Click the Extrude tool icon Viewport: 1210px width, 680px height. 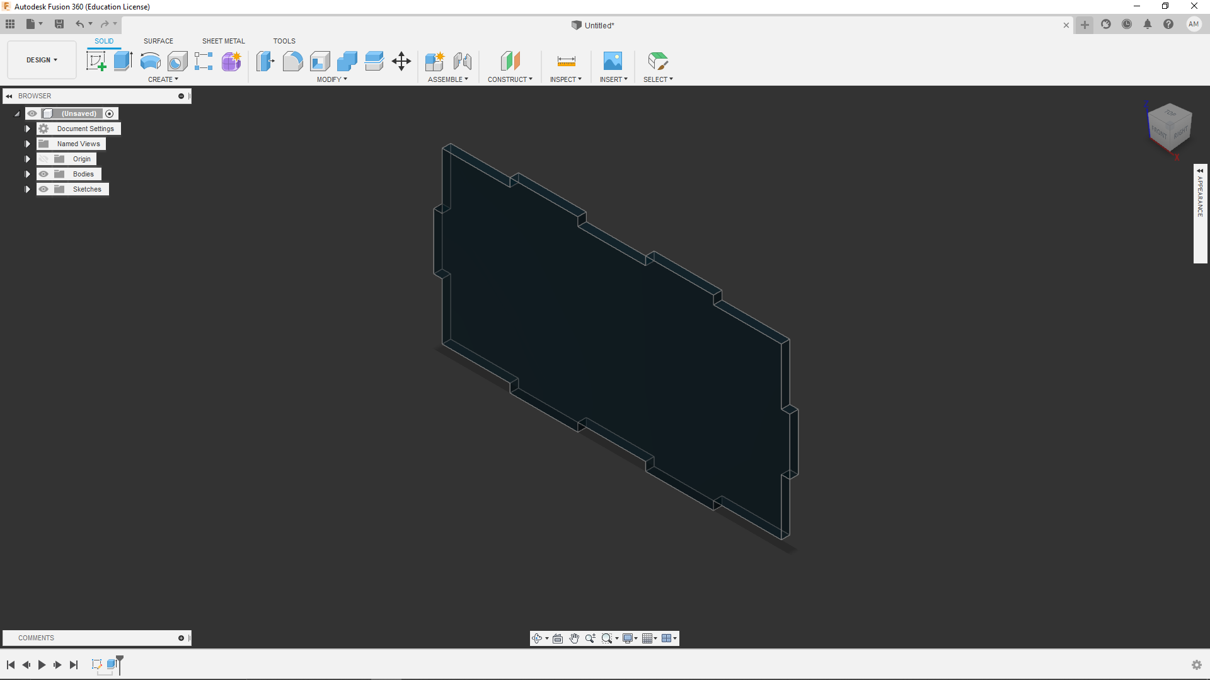point(123,61)
